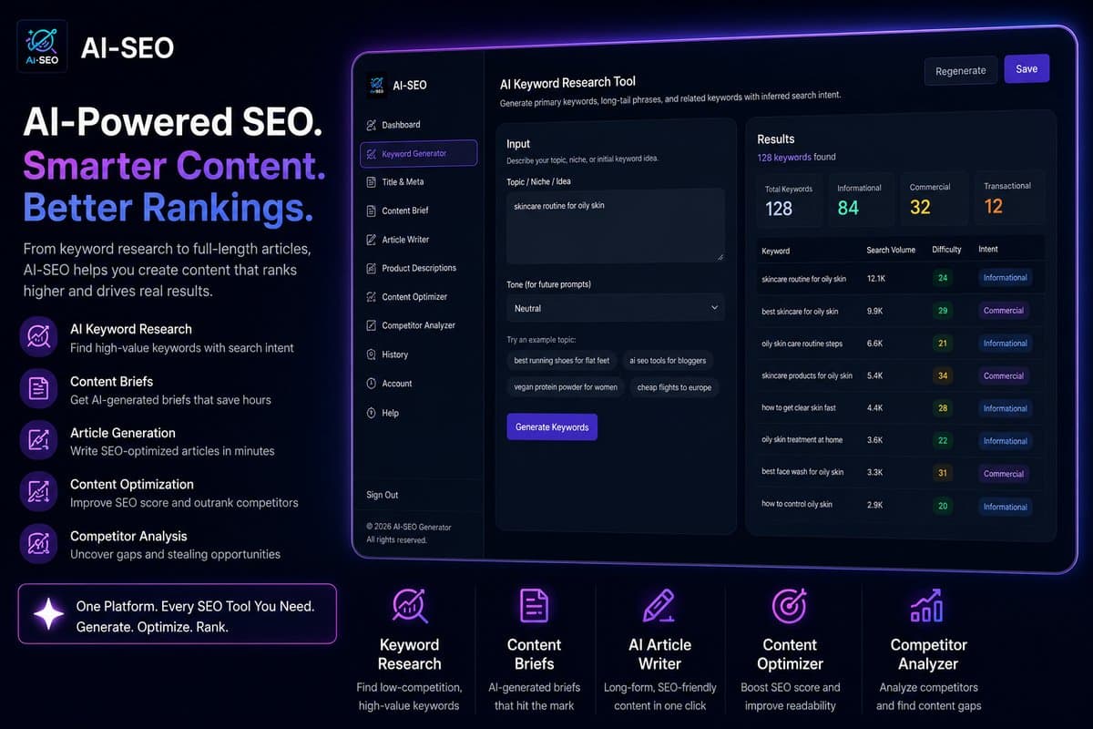Click the sparkle star icon in the banner
Screen dimensions: 1093x729
[48, 614]
